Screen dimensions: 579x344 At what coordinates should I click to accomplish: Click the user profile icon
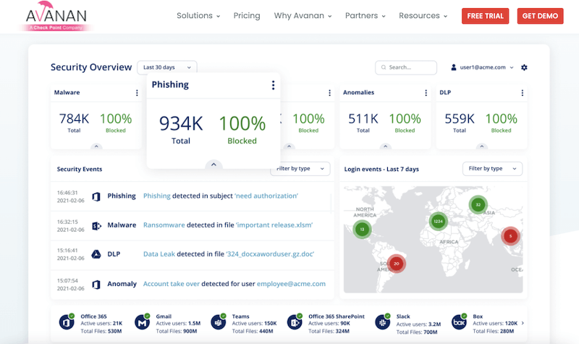(454, 67)
